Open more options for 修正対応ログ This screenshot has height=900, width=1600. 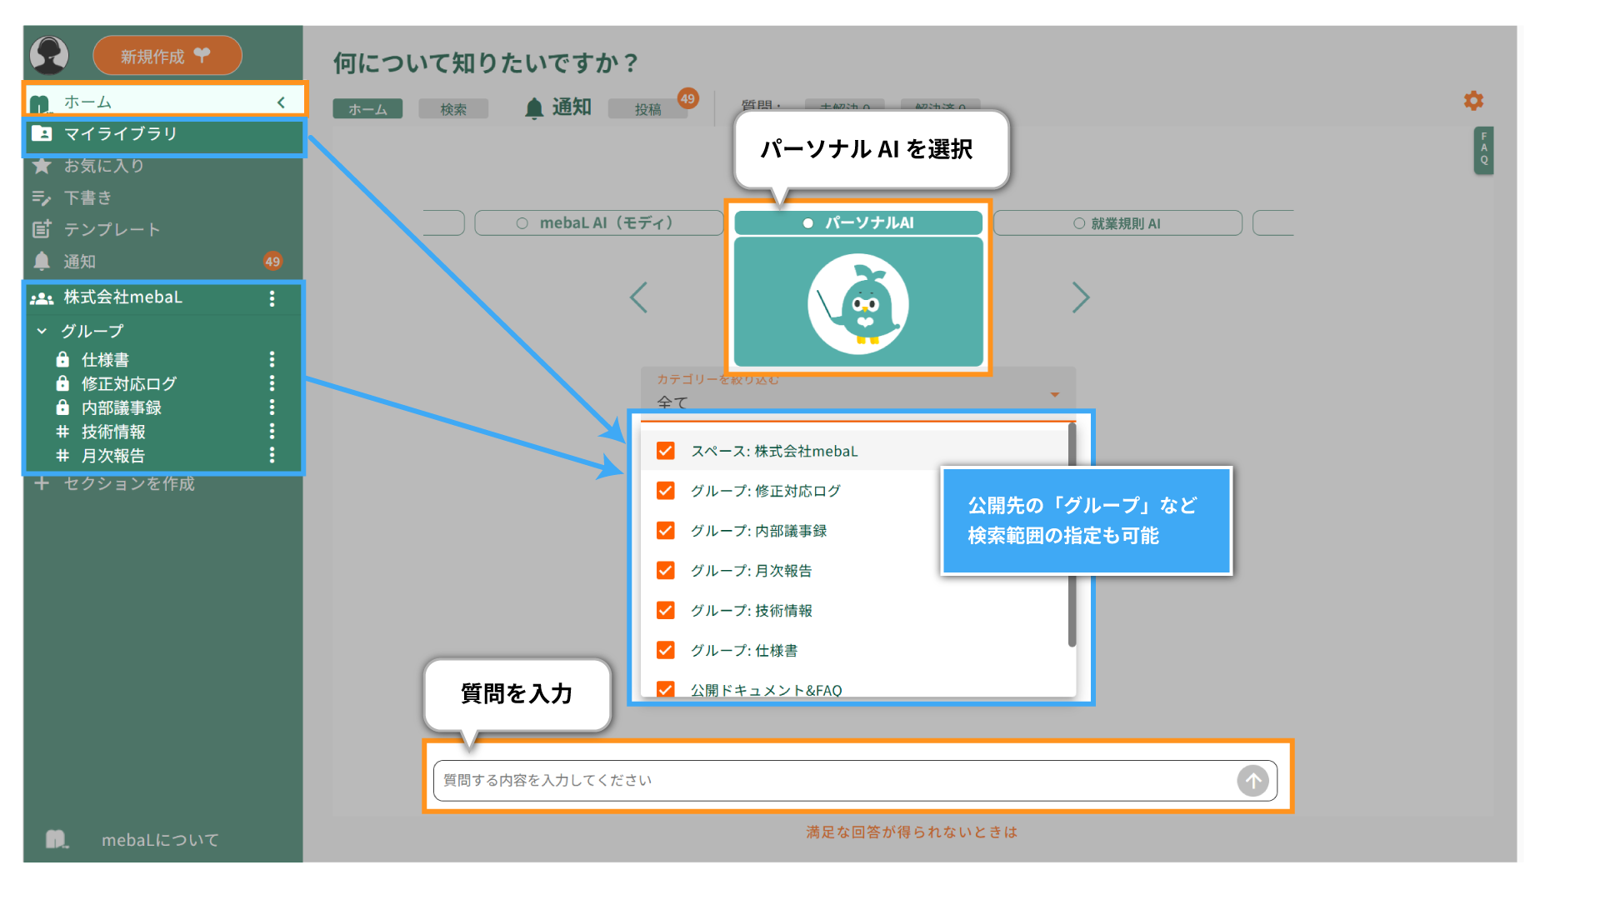tap(272, 383)
